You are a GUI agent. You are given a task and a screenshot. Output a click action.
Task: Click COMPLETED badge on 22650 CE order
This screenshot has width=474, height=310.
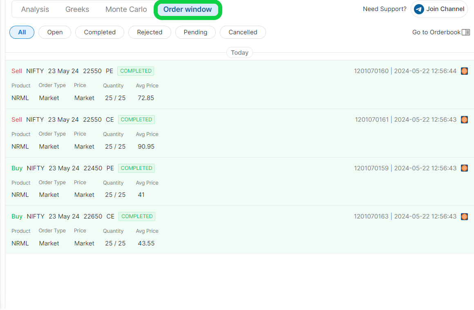137,216
